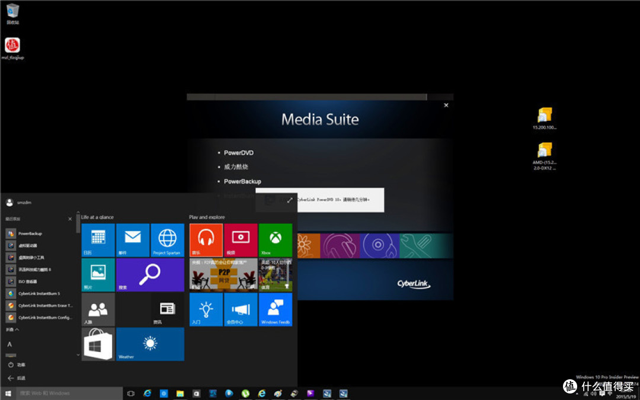Open the Mail envelope tile
Screen dimensions: 640x400
click(133, 240)
